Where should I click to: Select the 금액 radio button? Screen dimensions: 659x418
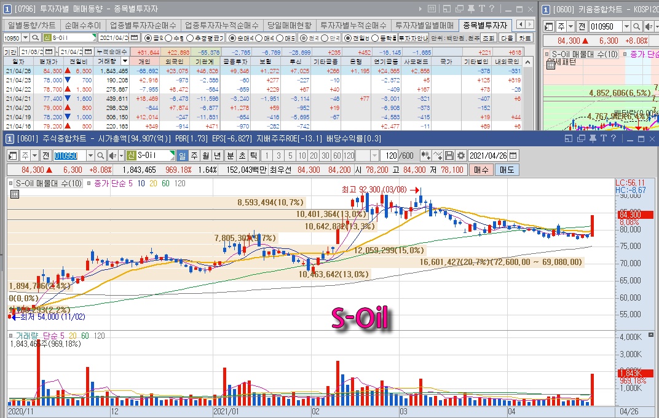tap(148, 38)
